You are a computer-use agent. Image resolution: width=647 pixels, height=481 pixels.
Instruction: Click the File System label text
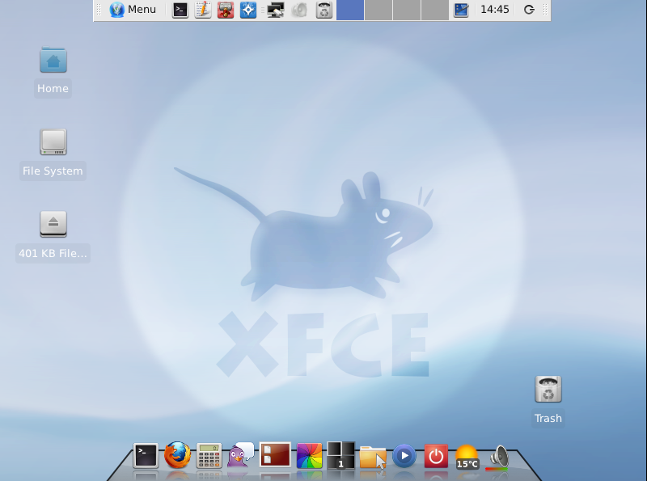(53, 171)
